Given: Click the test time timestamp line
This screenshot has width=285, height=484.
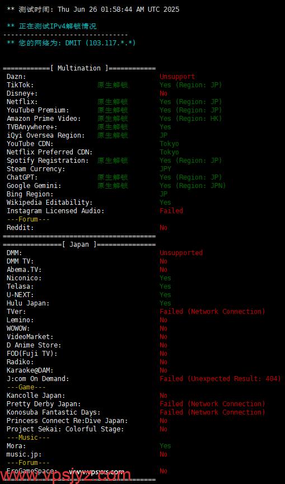Looking at the screenshot, I should tap(93, 10).
